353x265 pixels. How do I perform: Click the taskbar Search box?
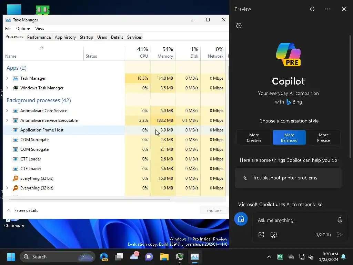[x=58, y=257]
